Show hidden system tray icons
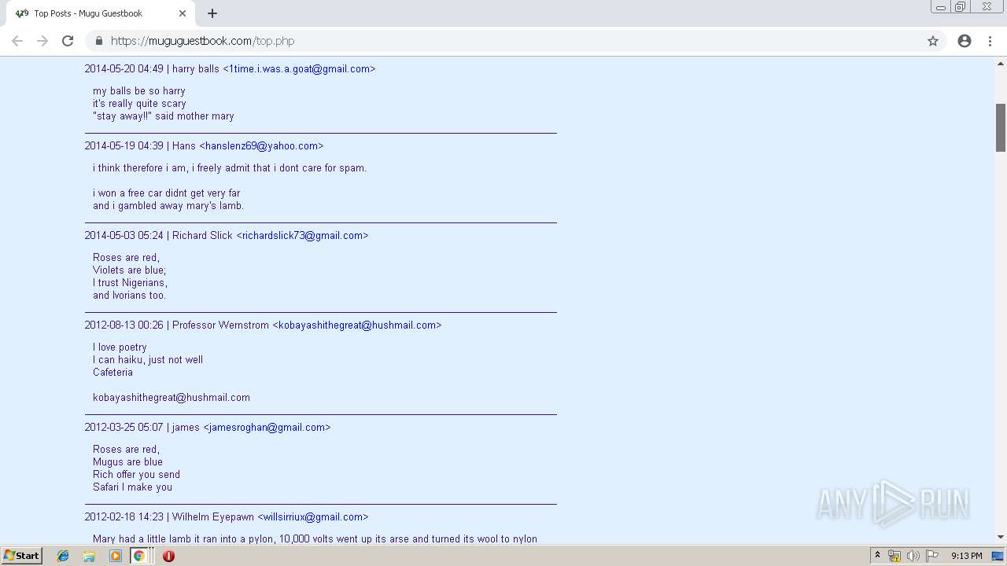The image size is (1007, 566). [878, 556]
